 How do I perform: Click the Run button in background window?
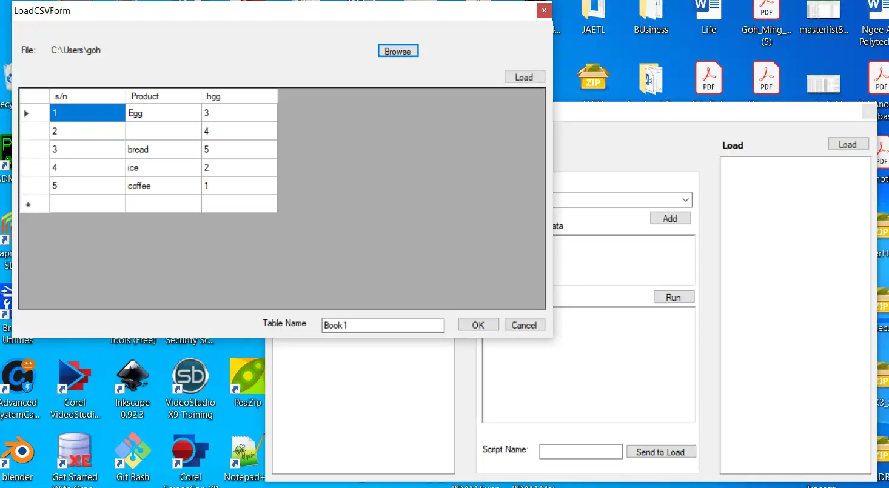[x=674, y=297]
